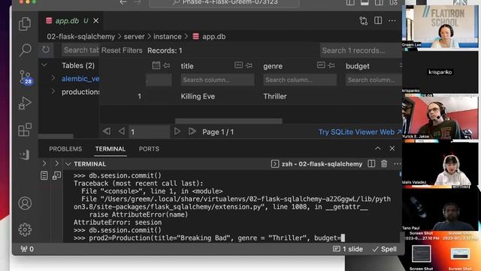Click 02-flask-sqlalchemy breadcrumb

point(80,37)
